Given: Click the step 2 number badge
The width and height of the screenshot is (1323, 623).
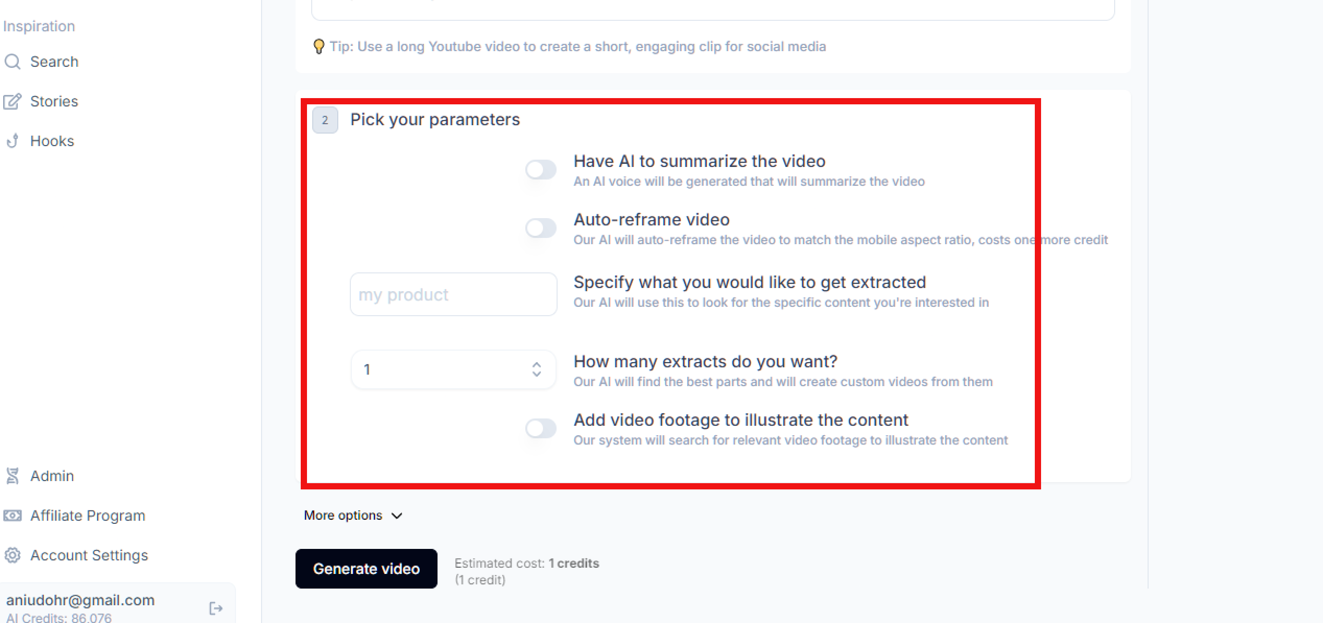Looking at the screenshot, I should click(x=325, y=120).
